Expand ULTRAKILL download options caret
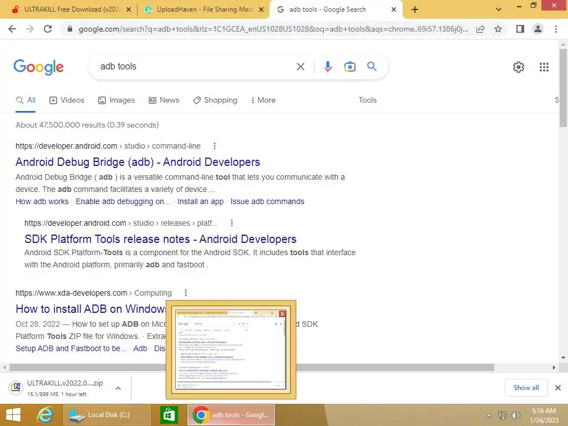 click(118, 388)
